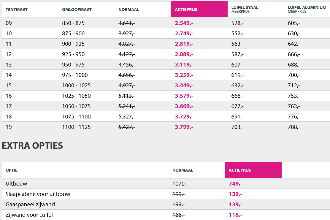The height and width of the screenshot is (220, 330).
Task: Click the Slaapcabine voor uitbouw option
Action: pos(38,194)
